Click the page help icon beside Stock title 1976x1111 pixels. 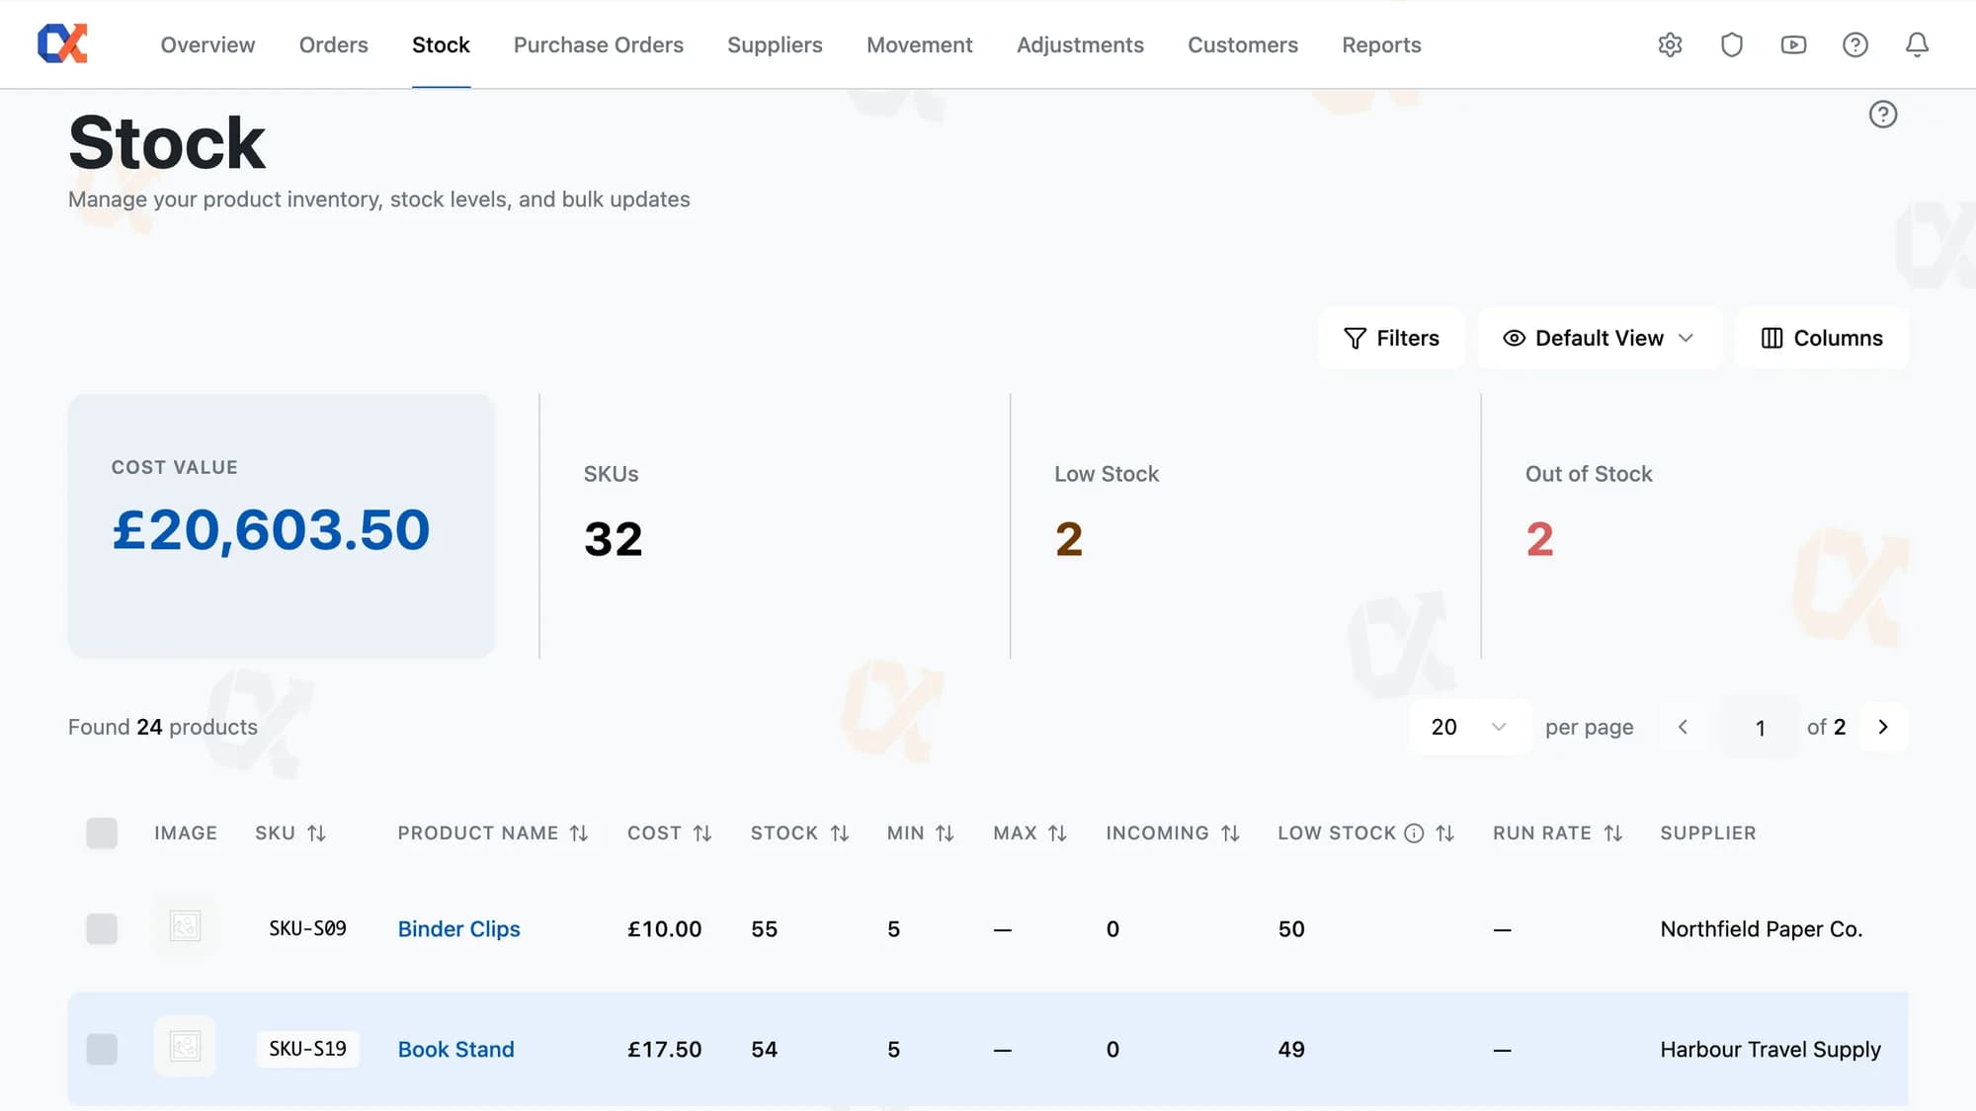pos(1883,115)
